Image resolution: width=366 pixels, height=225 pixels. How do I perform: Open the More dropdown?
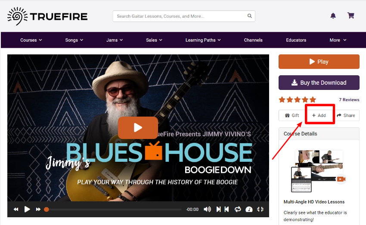[338, 40]
